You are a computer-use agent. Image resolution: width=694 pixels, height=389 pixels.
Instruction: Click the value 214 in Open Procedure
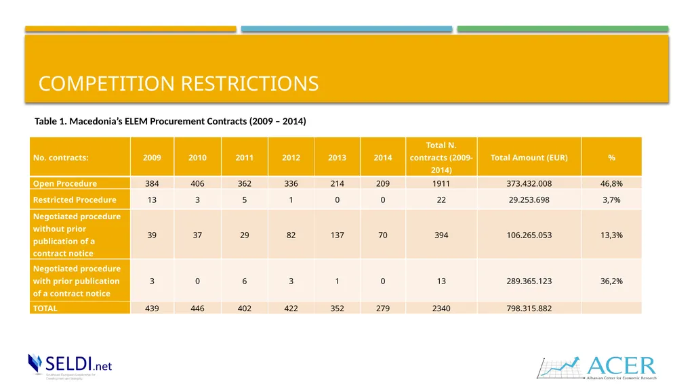tap(338, 183)
